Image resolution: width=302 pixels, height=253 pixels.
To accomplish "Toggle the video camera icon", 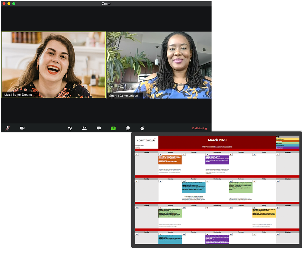I will click(x=22, y=128).
